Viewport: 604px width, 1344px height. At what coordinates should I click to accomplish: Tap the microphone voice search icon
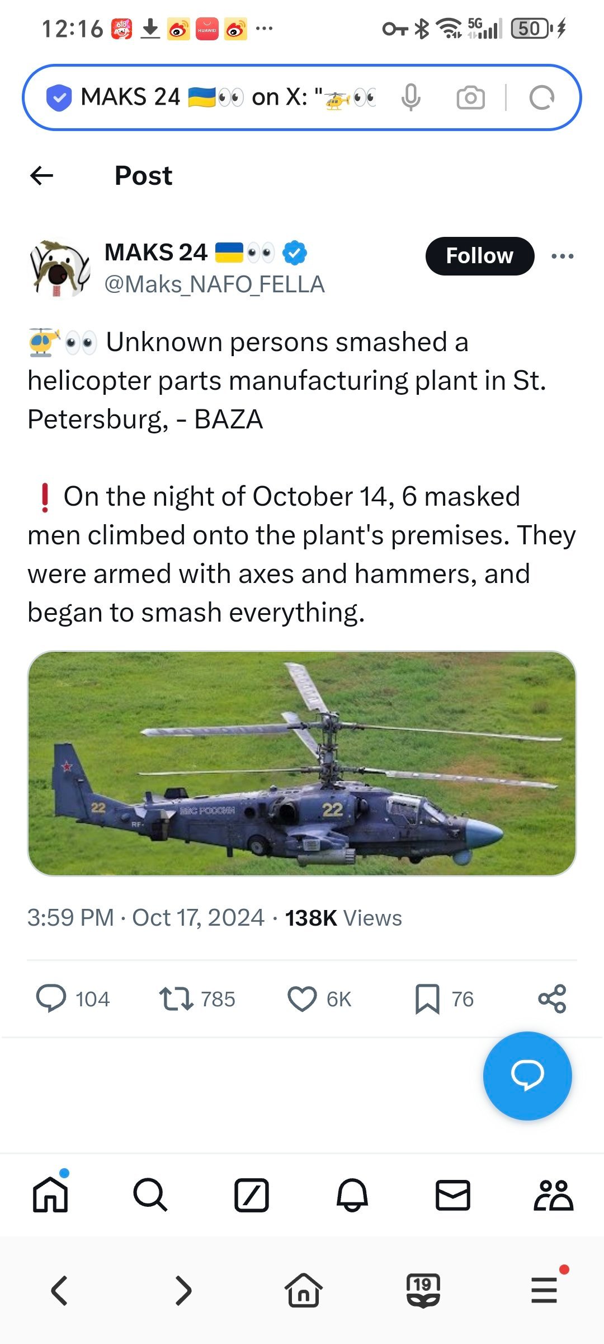click(x=411, y=97)
